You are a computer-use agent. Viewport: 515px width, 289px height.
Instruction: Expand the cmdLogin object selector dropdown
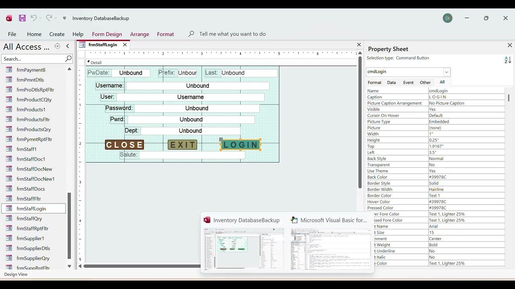[446, 72]
